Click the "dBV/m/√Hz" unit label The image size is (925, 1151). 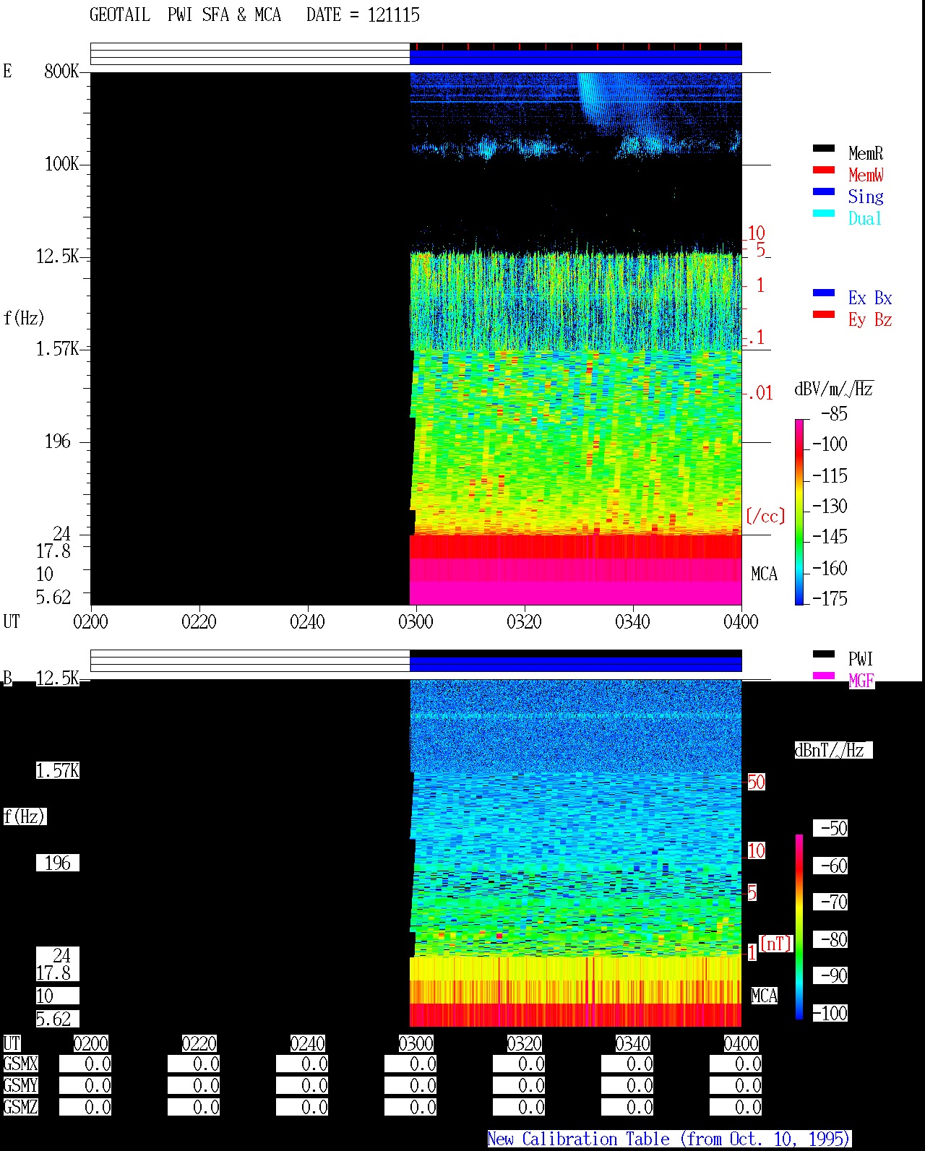point(834,389)
